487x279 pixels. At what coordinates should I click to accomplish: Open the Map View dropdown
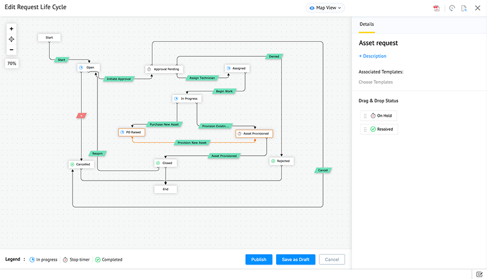pos(325,8)
